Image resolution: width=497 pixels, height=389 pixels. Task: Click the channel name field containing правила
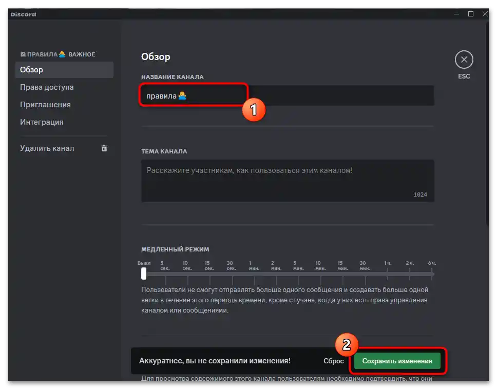point(288,95)
